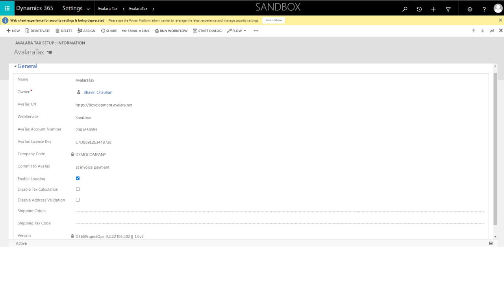Check Disable Address Validation checkbox

[78, 200]
